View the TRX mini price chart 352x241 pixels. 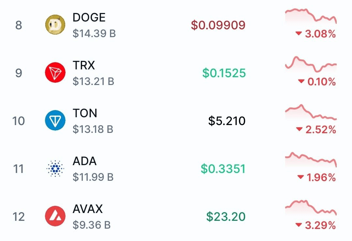tap(311, 64)
